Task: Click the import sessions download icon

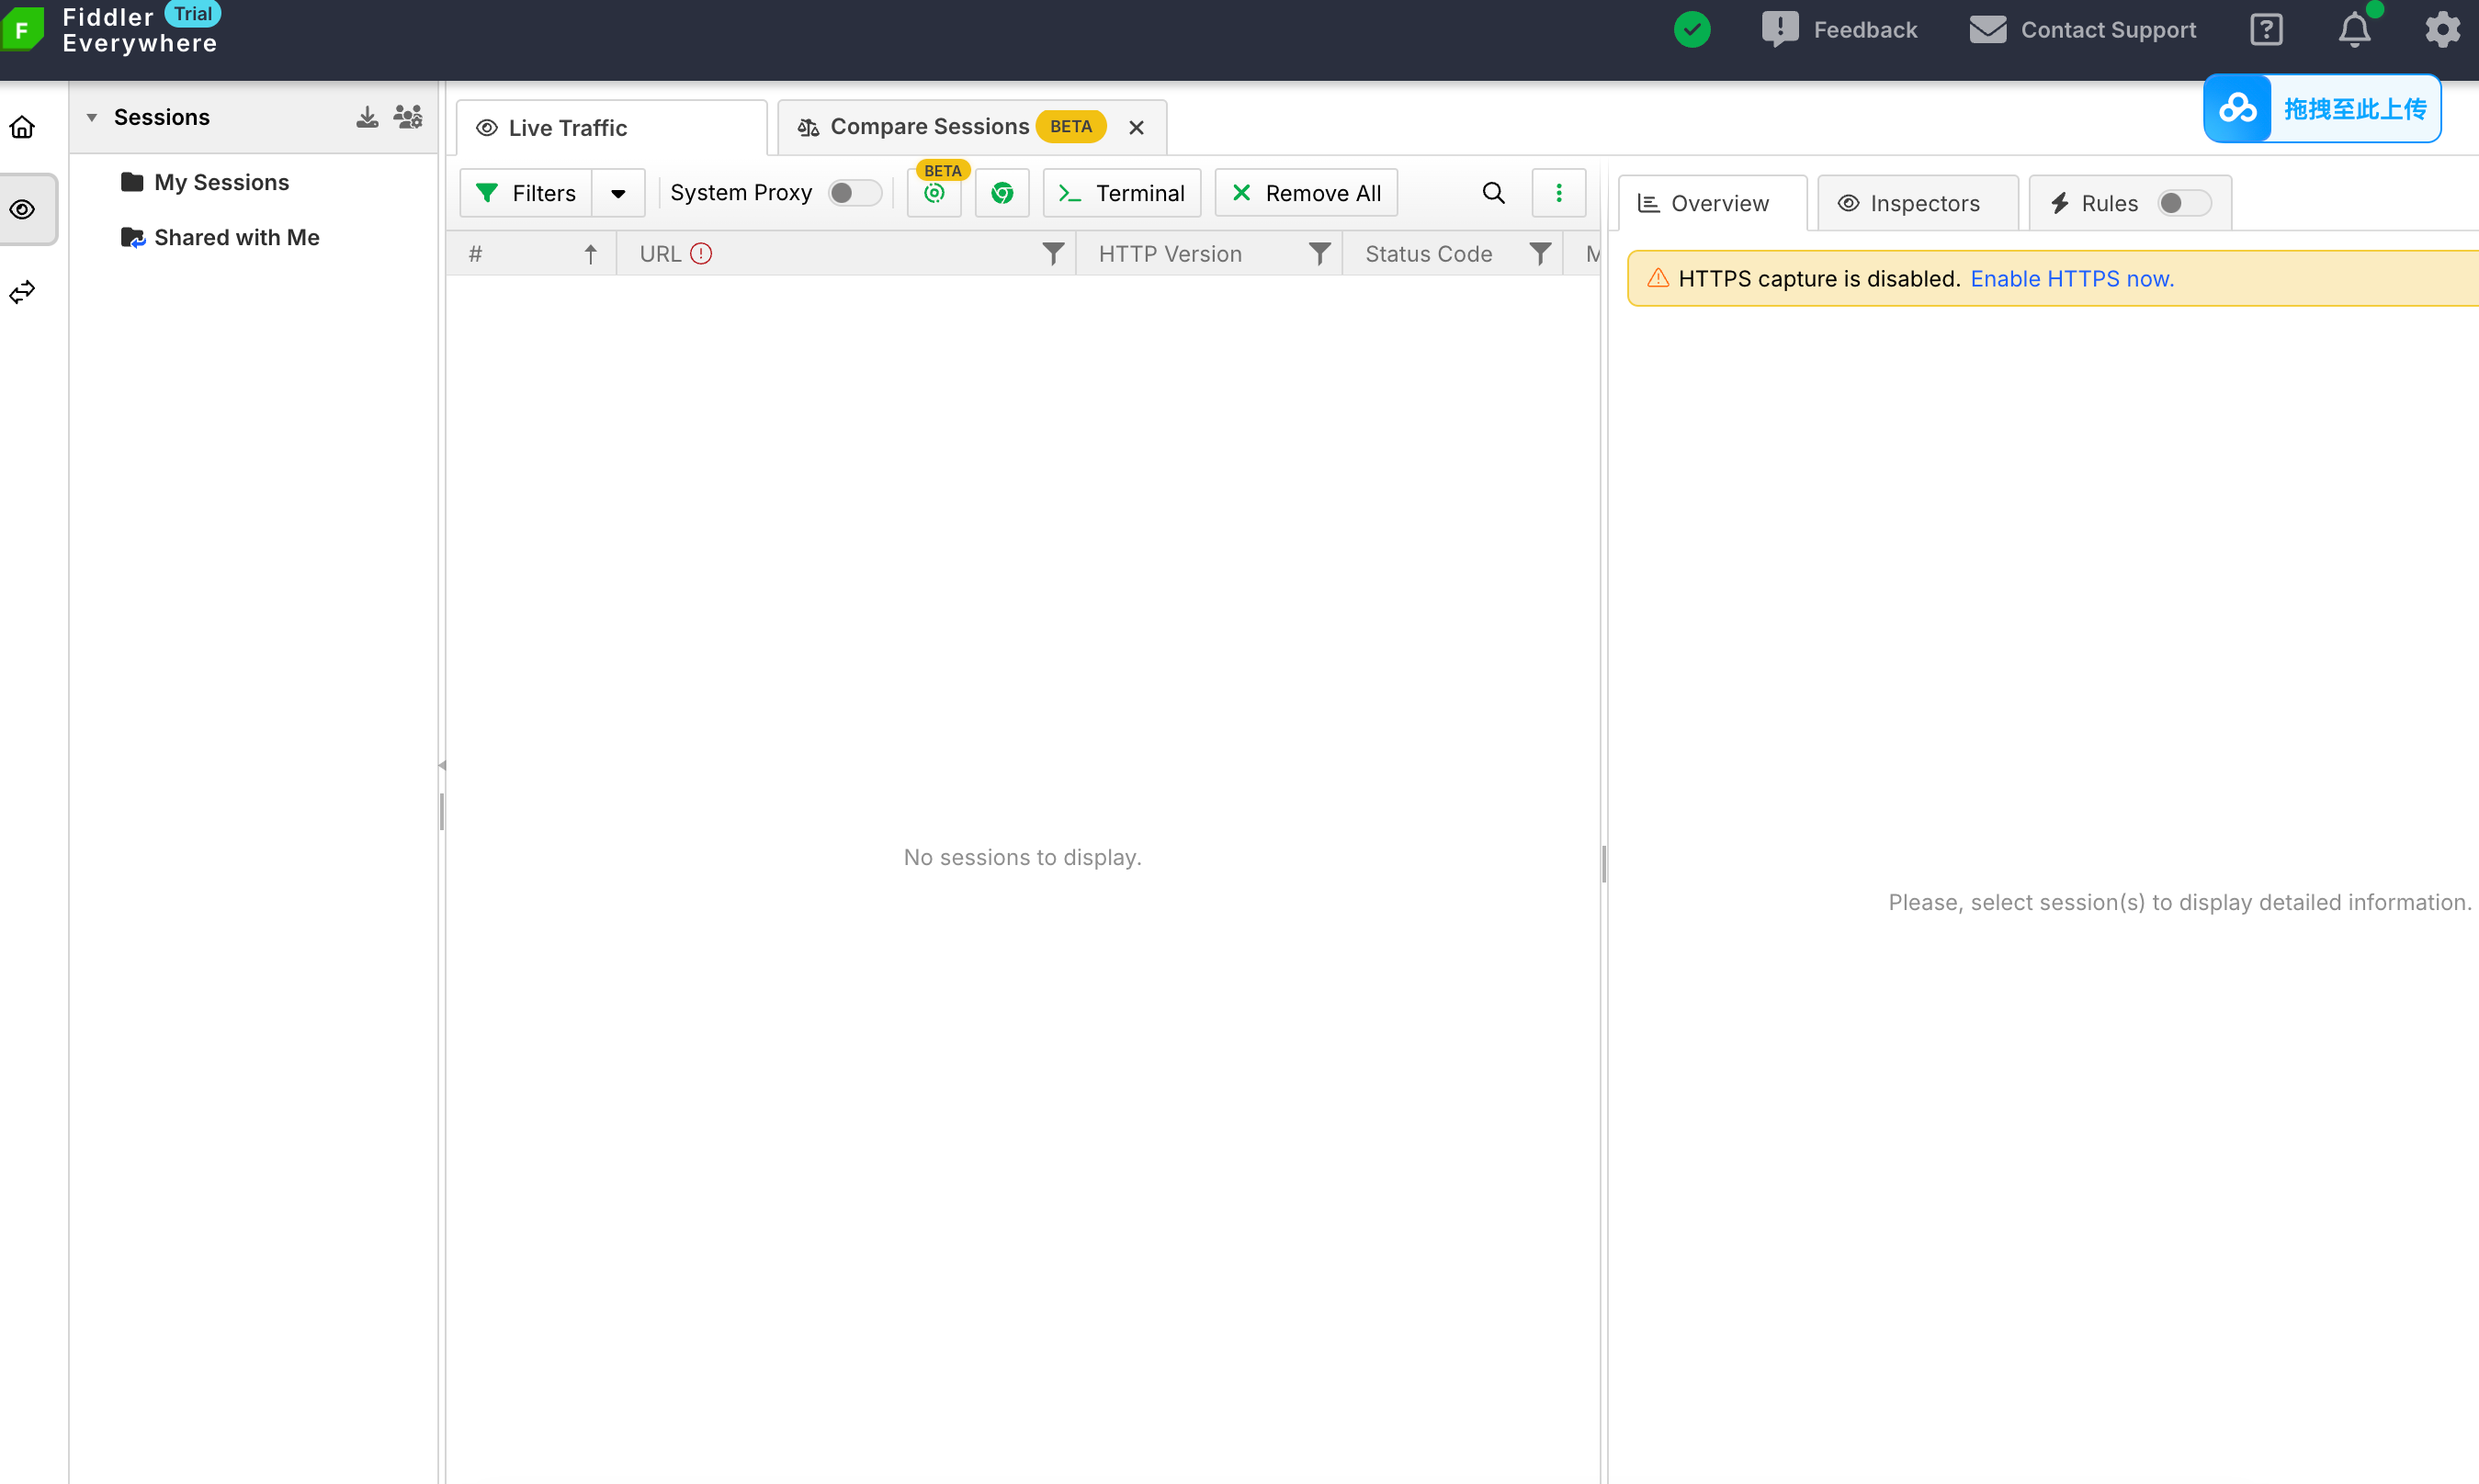Action: pyautogui.click(x=368, y=117)
